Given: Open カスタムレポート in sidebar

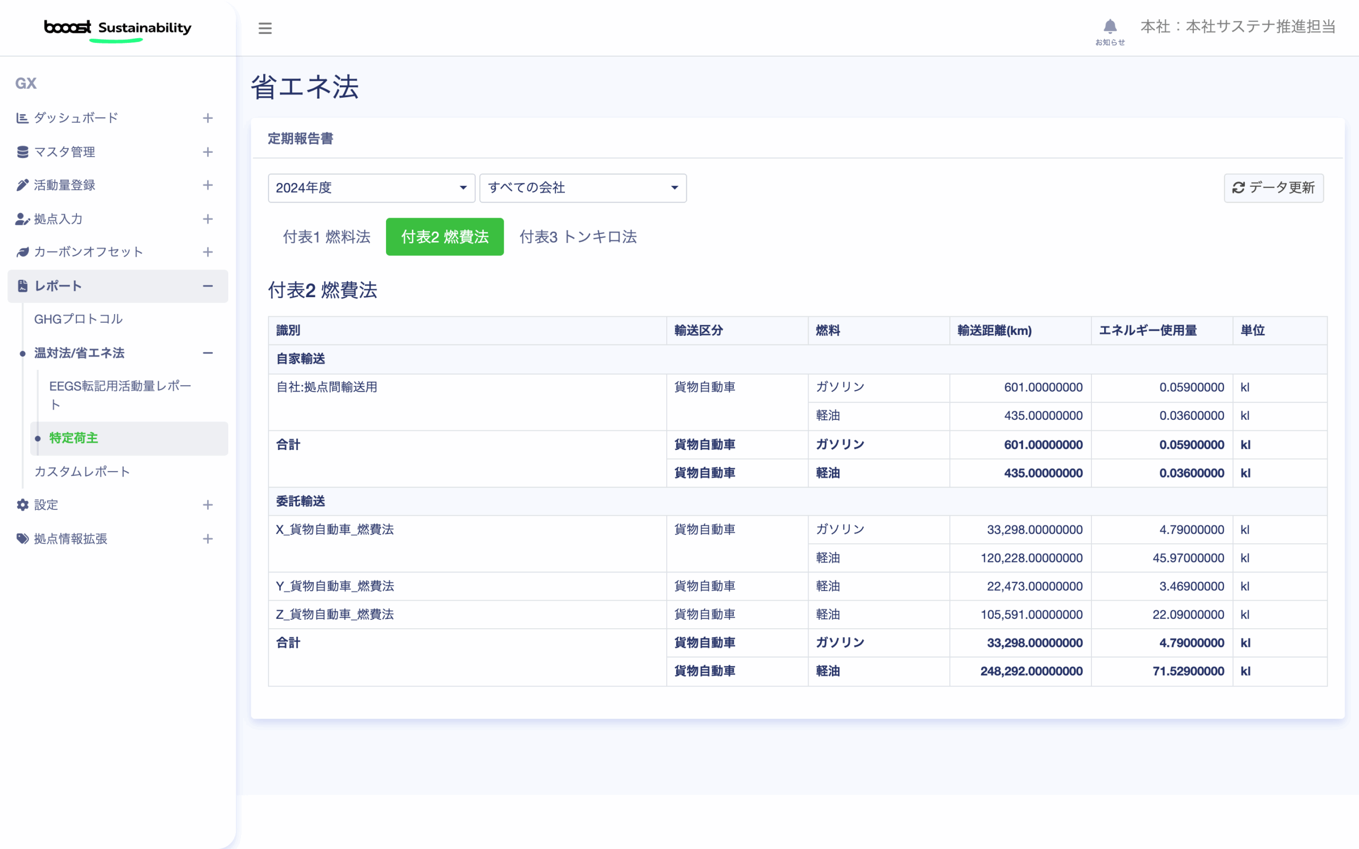Looking at the screenshot, I should point(82,472).
